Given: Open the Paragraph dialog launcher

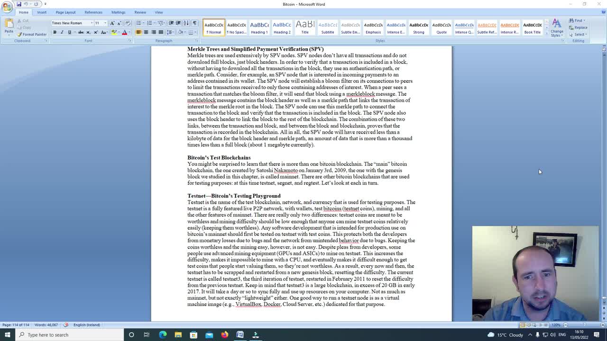Looking at the screenshot, I should click(x=197, y=41).
